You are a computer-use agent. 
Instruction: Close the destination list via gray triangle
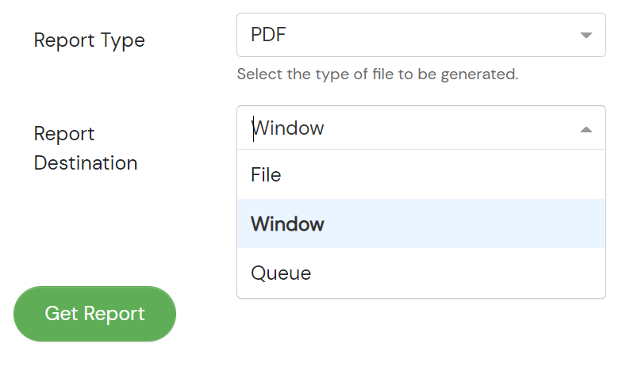pos(586,129)
